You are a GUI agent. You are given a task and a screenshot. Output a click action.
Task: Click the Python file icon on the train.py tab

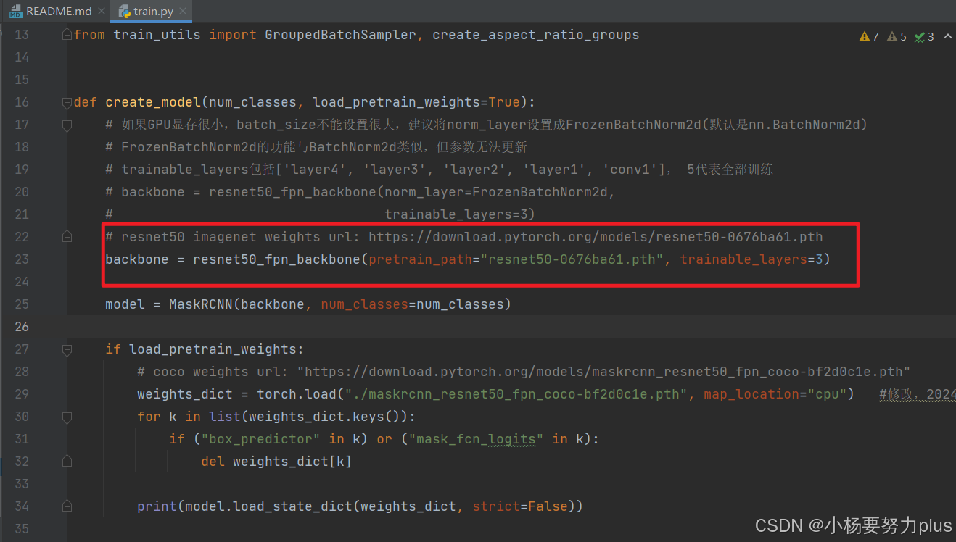(x=123, y=11)
